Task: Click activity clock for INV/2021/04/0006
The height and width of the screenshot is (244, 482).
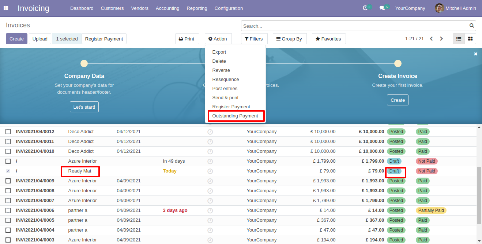Action: 210,210
